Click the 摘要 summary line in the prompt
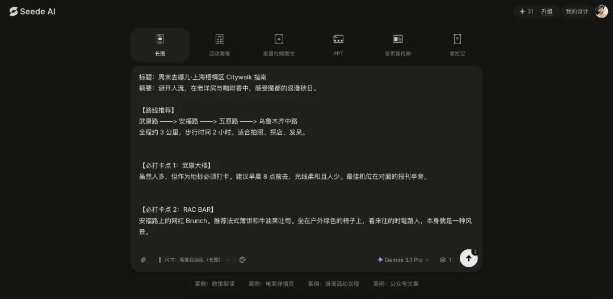This screenshot has height=299, width=613. click(x=228, y=88)
